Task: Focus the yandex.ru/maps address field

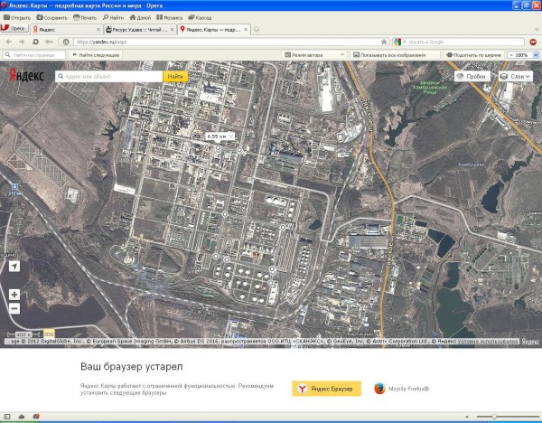Action: click(x=225, y=42)
